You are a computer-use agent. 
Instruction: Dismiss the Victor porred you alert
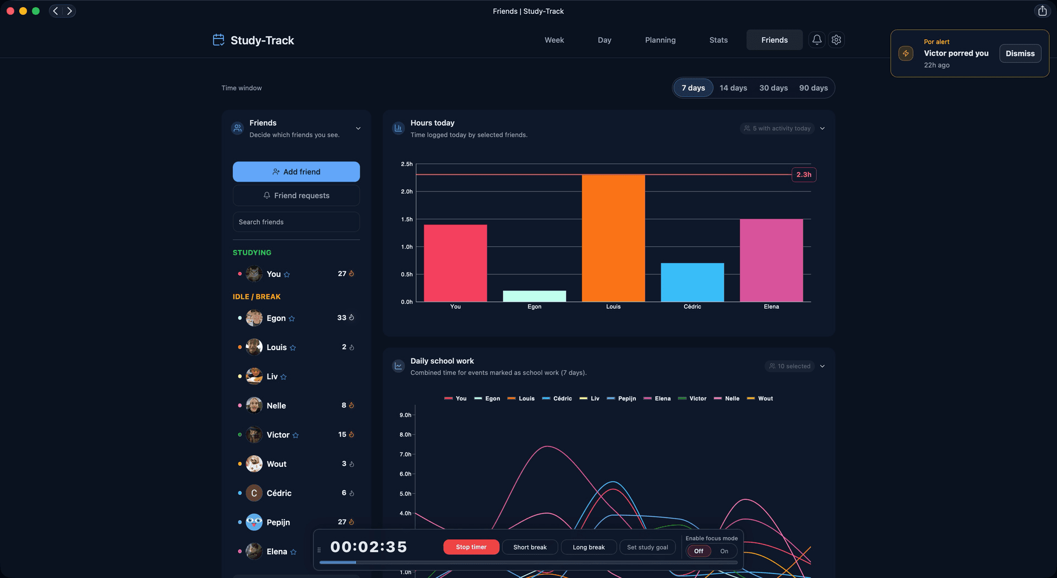pos(1020,53)
